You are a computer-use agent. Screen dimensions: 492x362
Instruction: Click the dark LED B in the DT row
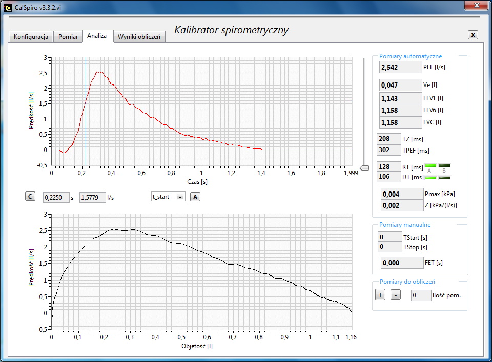point(444,178)
